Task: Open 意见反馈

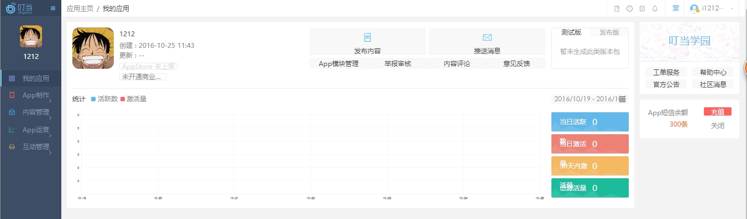Action: coord(517,64)
